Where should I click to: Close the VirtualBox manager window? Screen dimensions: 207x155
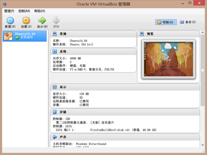coord(199,3)
